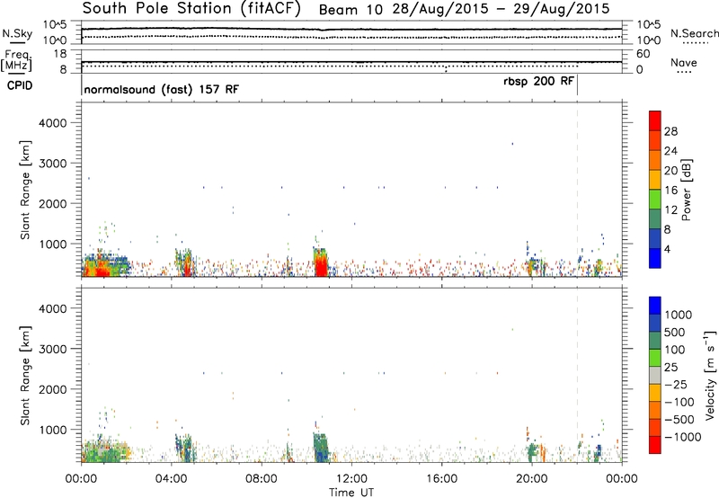Click the 'Velocity [m s-1]' color bar title

[x=710, y=375]
